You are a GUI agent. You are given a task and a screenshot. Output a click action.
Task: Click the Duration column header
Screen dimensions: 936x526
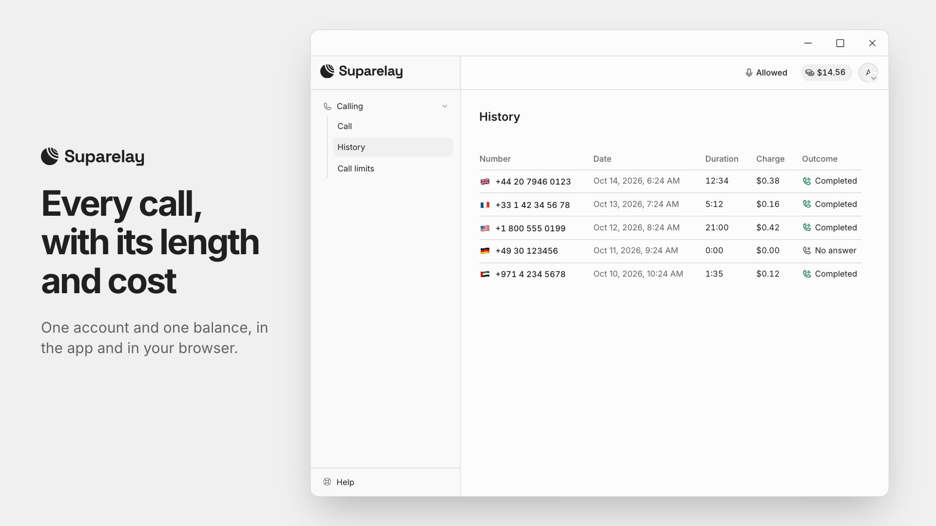(x=721, y=159)
